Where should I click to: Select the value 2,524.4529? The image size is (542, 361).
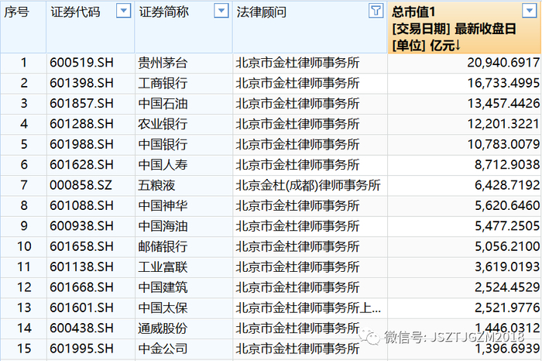[x=507, y=287]
